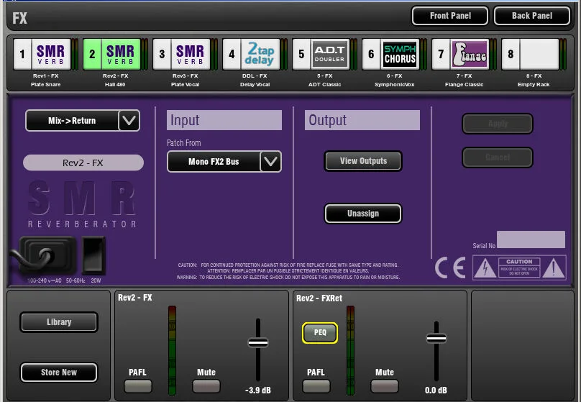Select the SMR Verb icon in rack slot 3
The height and width of the screenshot is (402, 581).
(191, 54)
